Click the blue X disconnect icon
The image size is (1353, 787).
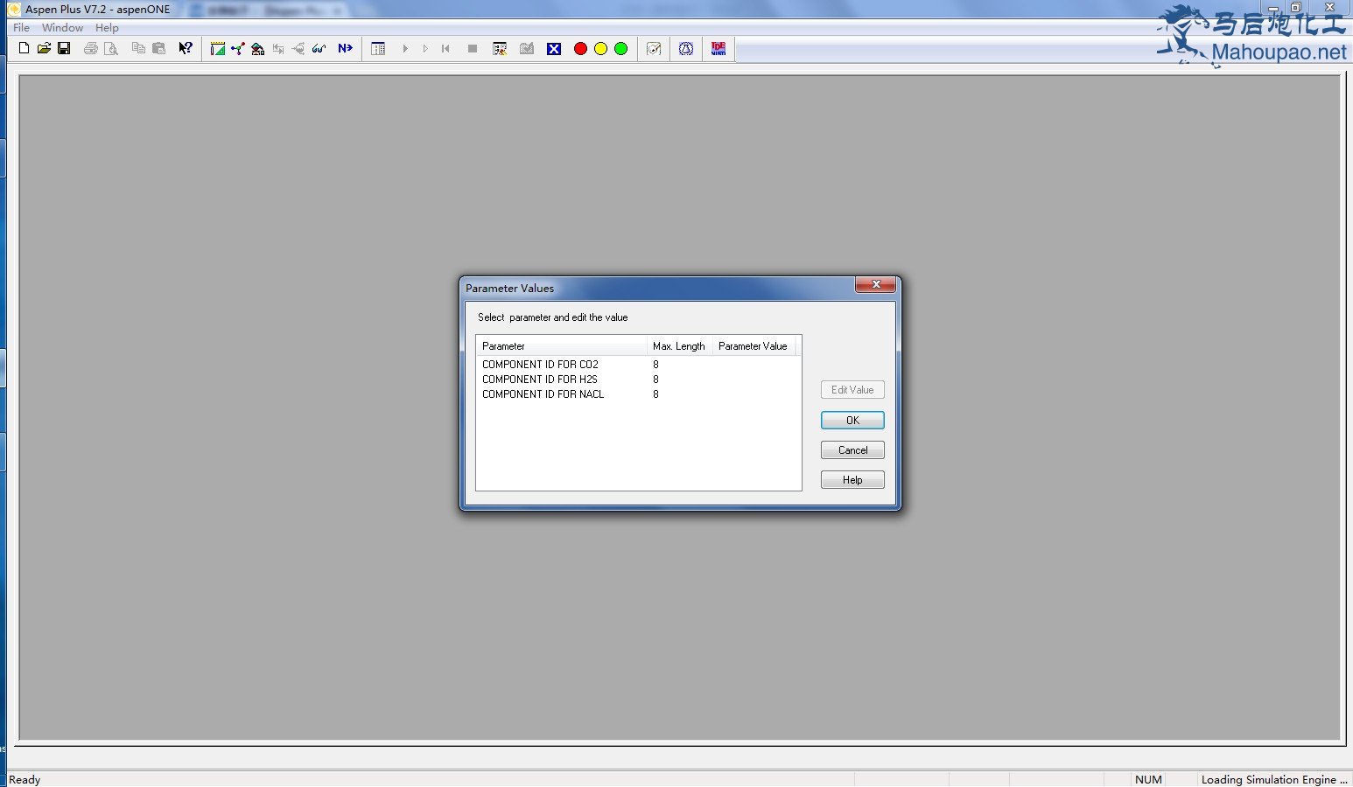coord(554,49)
